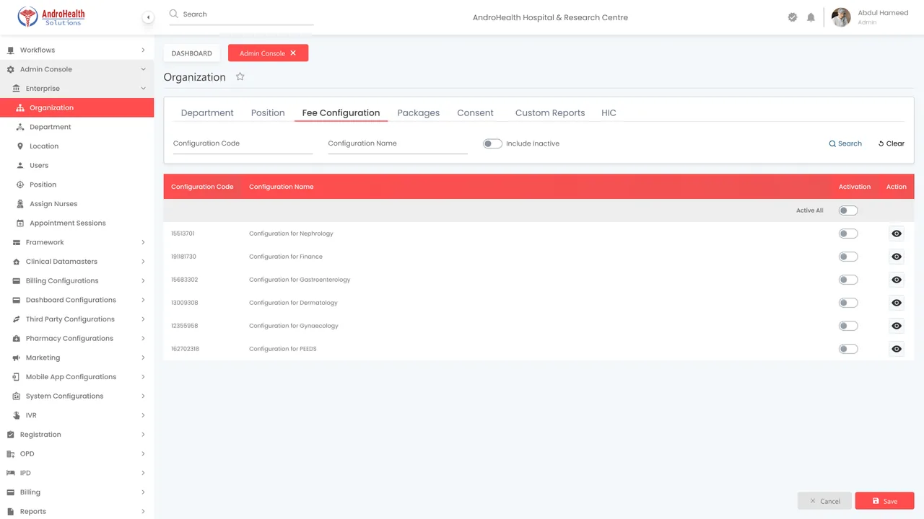Image resolution: width=924 pixels, height=519 pixels.
Task: Collapse Enterprise submenu chevron
Action: (143, 89)
